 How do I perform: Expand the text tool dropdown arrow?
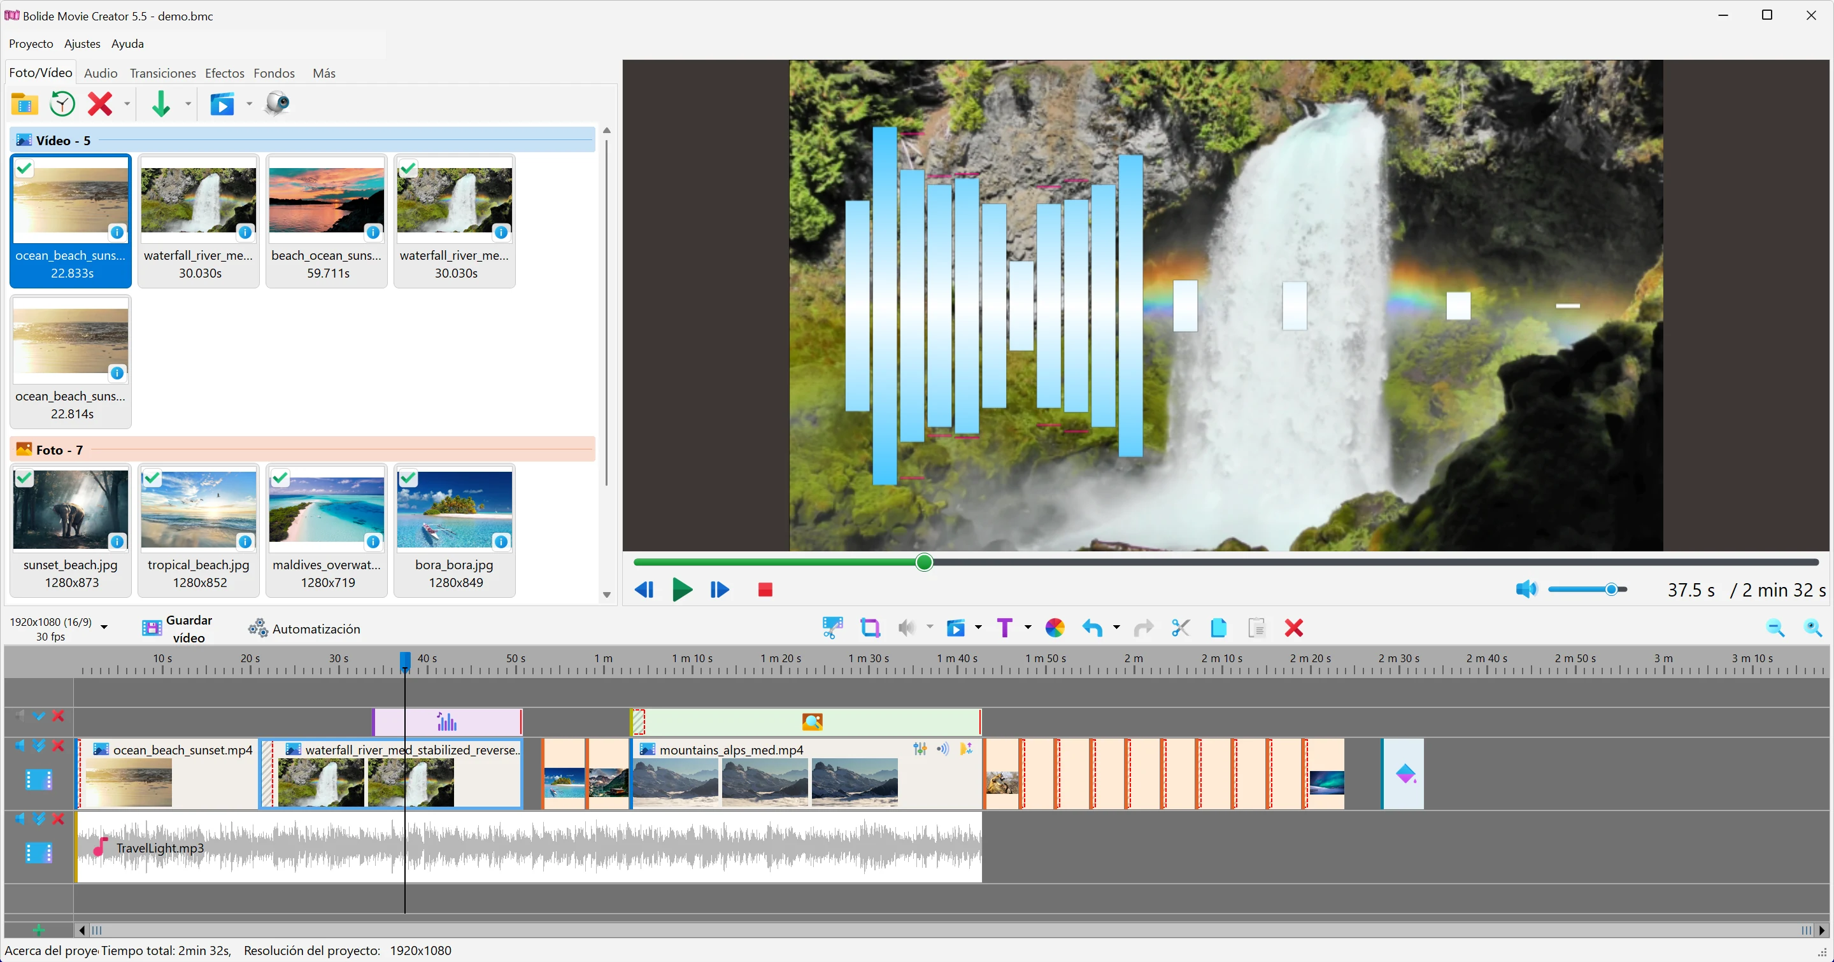tap(1028, 627)
